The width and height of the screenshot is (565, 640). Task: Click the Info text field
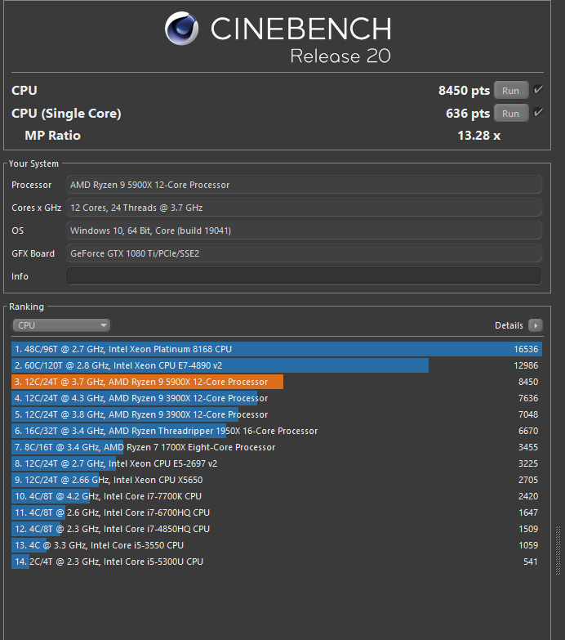[x=304, y=276]
